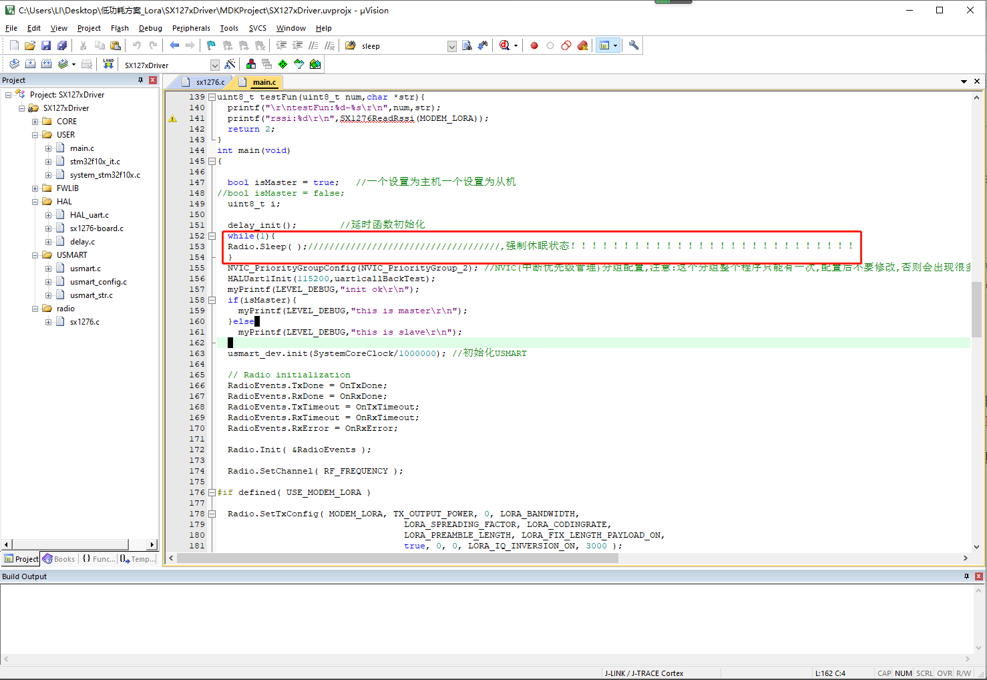Comment out selection with toolbar icon
The height and width of the screenshot is (680, 987).
click(x=313, y=45)
